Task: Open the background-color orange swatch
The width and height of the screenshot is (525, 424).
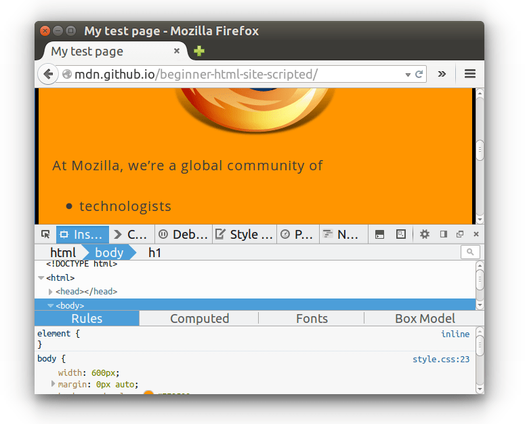Action: point(148,393)
